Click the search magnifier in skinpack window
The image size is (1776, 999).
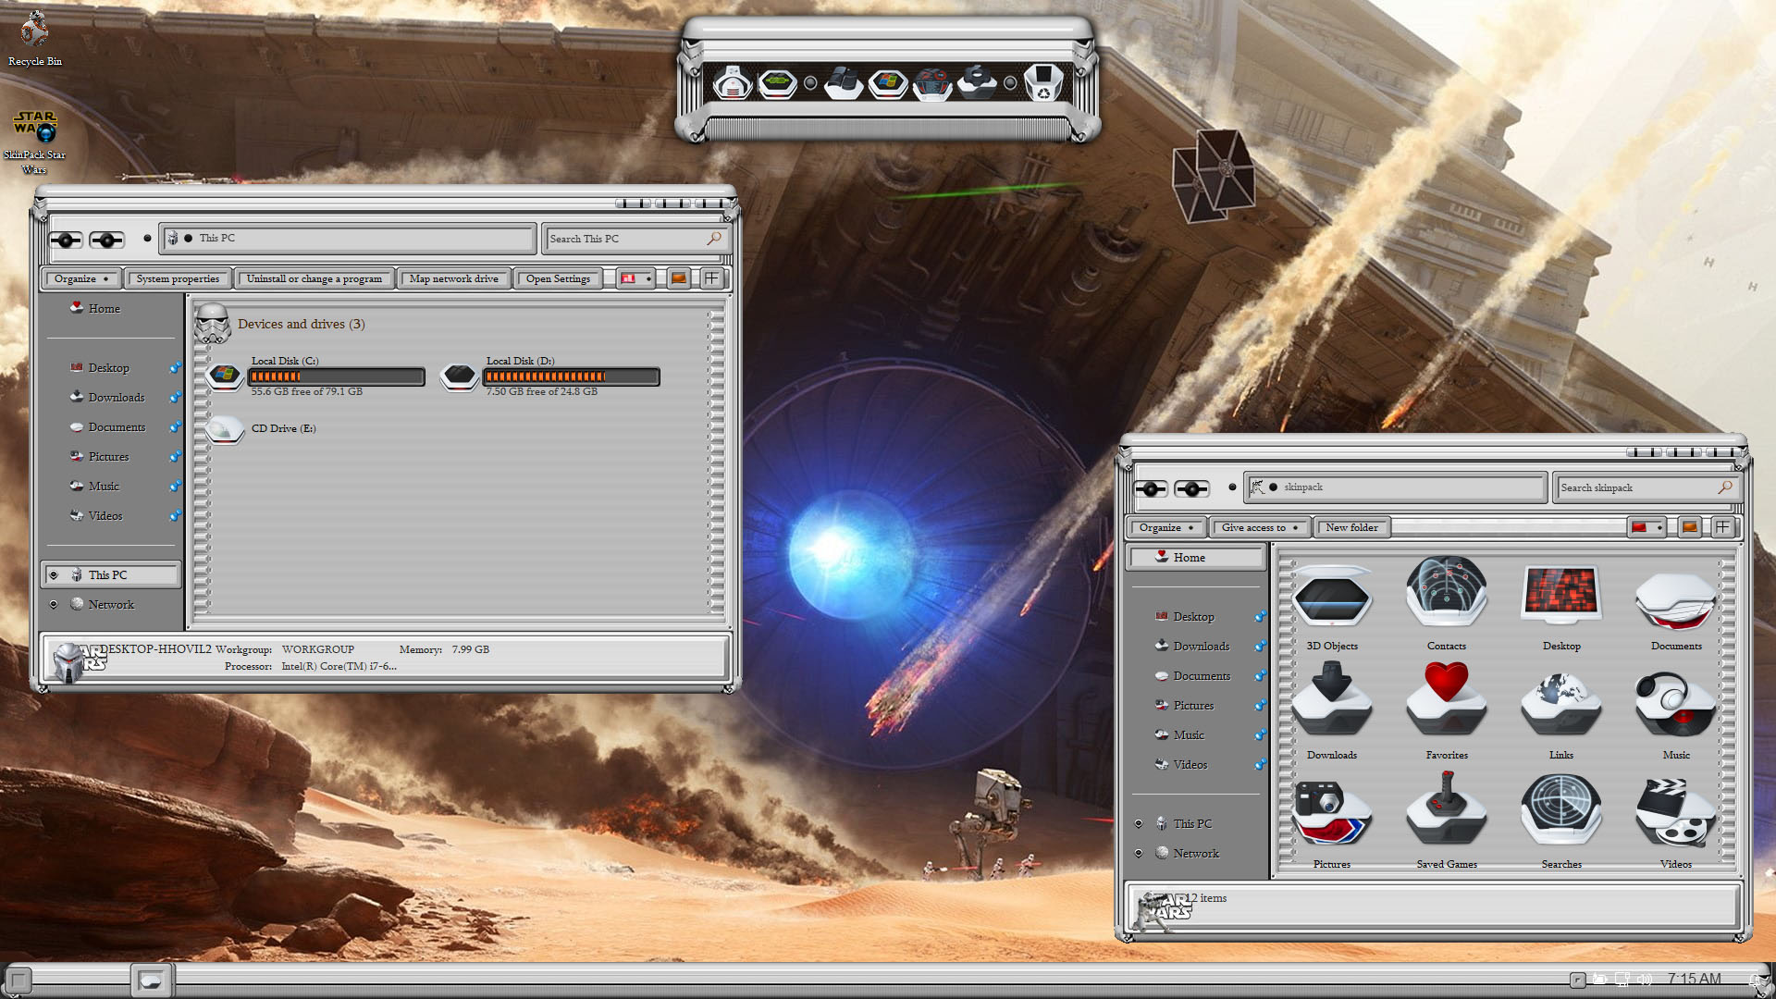click(x=1724, y=487)
